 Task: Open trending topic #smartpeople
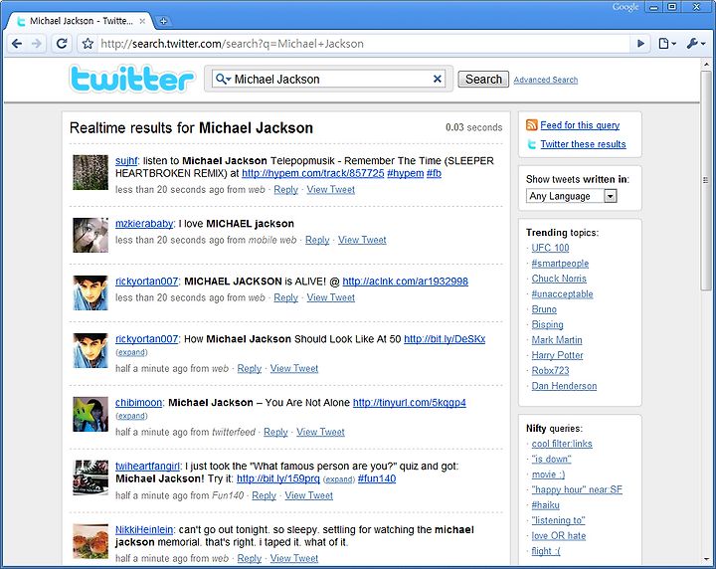560,263
